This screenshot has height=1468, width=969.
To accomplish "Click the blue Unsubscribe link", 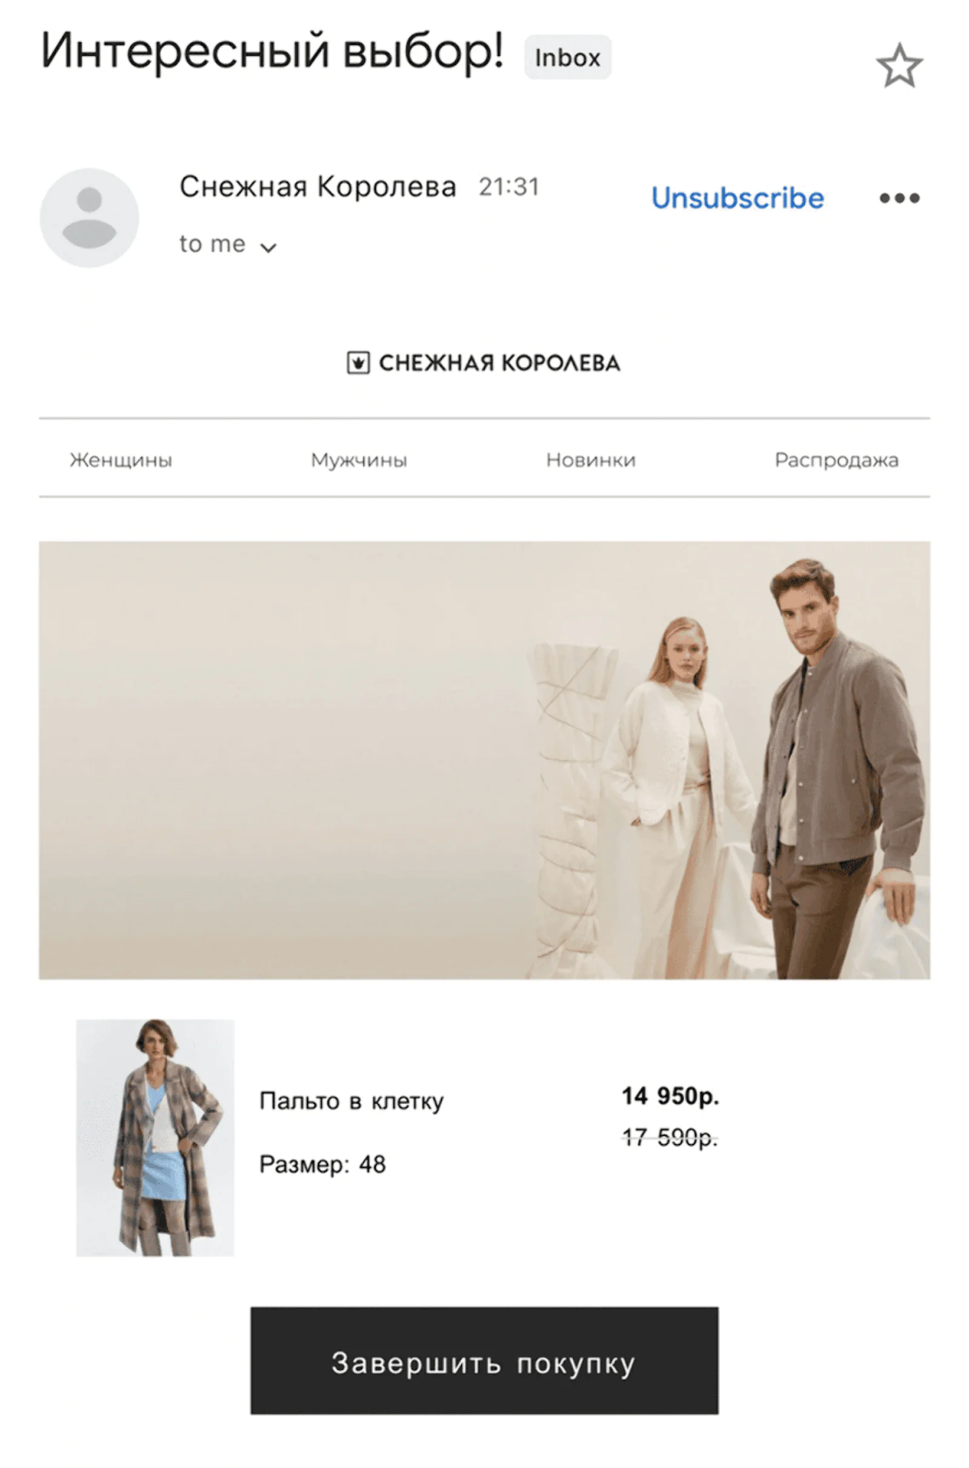I will pyautogui.click(x=738, y=198).
